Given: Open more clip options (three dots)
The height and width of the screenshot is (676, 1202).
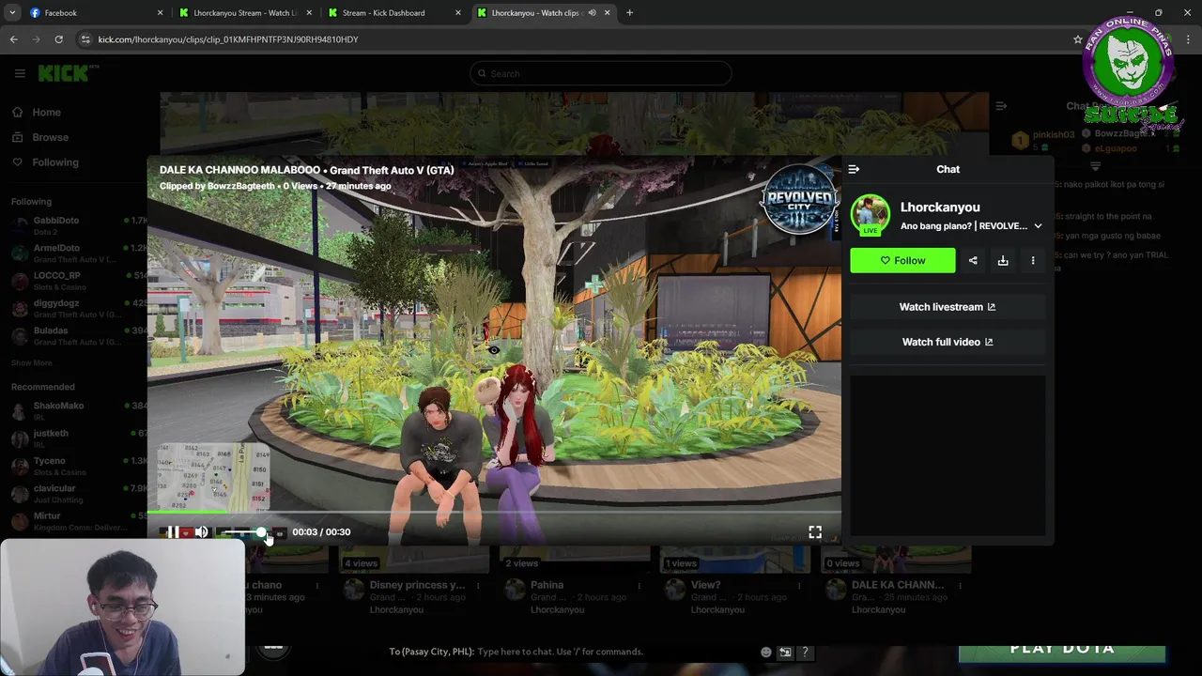Looking at the screenshot, I should click(x=1033, y=260).
